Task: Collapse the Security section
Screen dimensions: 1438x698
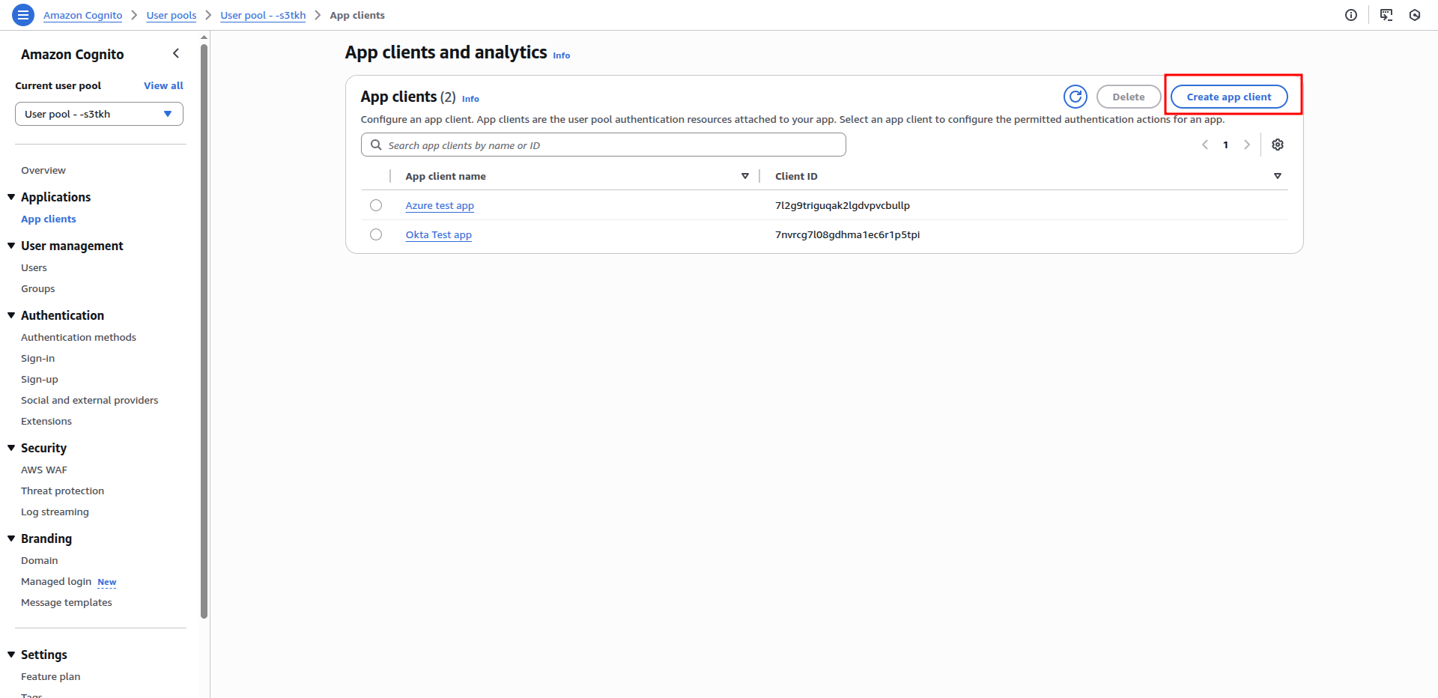Action: click(x=11, y=448)
